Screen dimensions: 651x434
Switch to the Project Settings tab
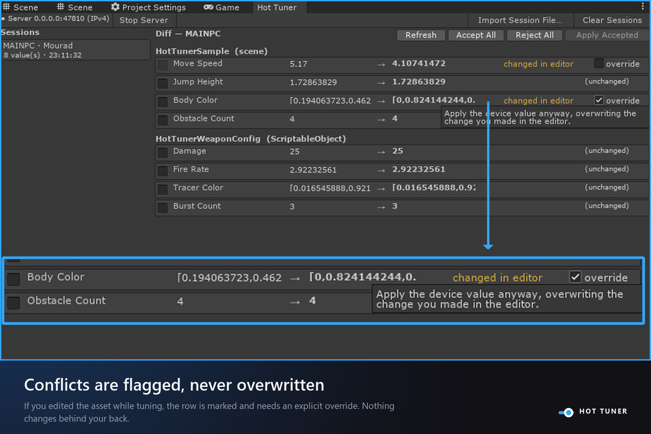click(148, 7)
